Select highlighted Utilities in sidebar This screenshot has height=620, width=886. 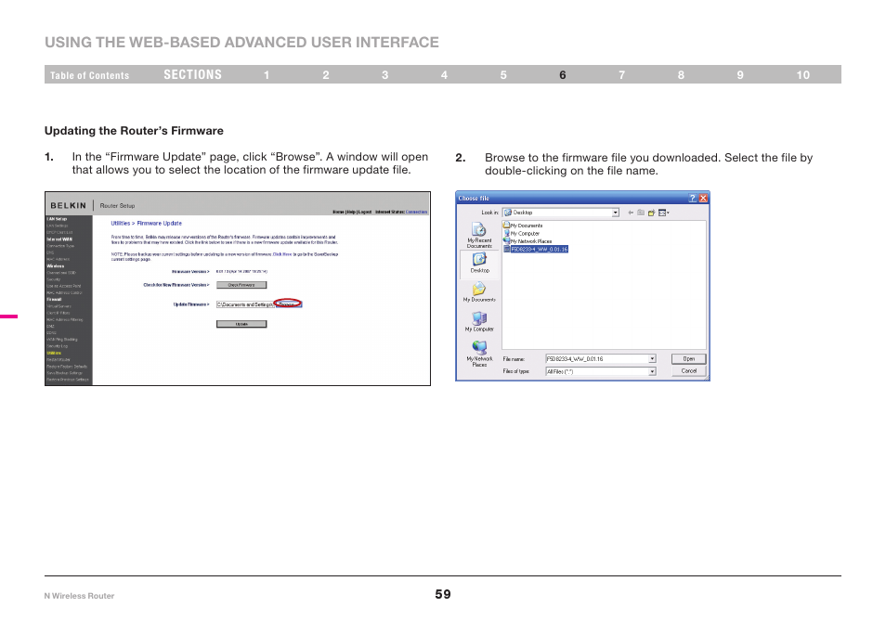coord(54,353)
